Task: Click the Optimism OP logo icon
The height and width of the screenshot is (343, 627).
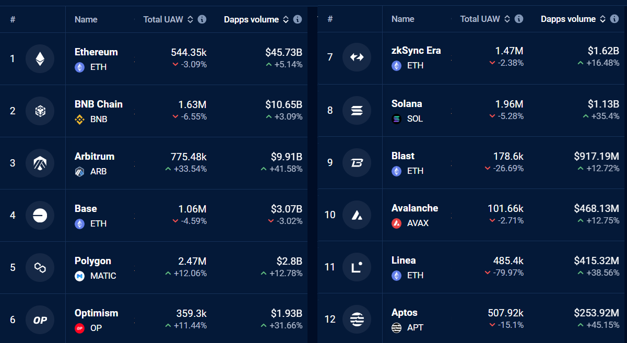Action: [x=40, y=320]
